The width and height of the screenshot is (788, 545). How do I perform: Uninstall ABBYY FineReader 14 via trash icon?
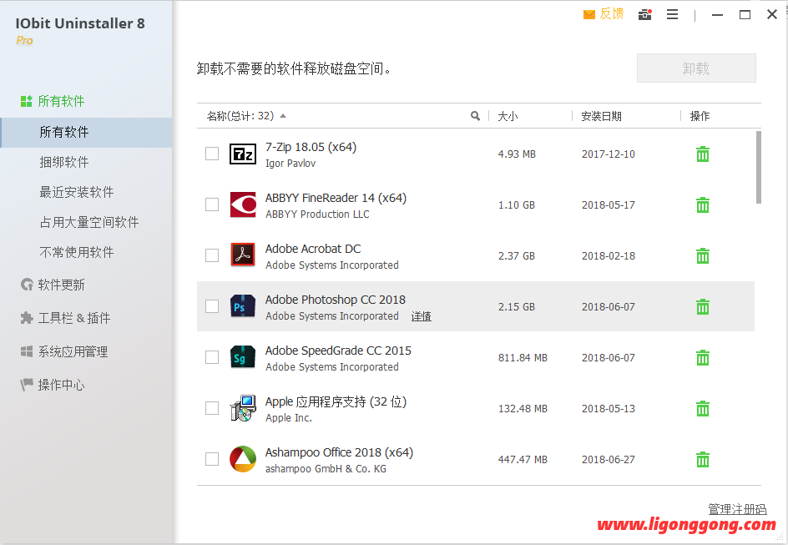(x=703, y=205)
